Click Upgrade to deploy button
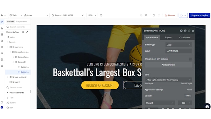The width and height of the screenshot is (211, 119). pos(200,15)
